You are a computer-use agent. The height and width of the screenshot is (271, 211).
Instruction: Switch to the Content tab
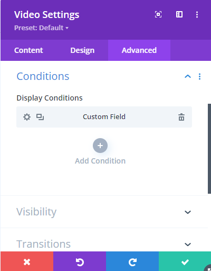28,50
